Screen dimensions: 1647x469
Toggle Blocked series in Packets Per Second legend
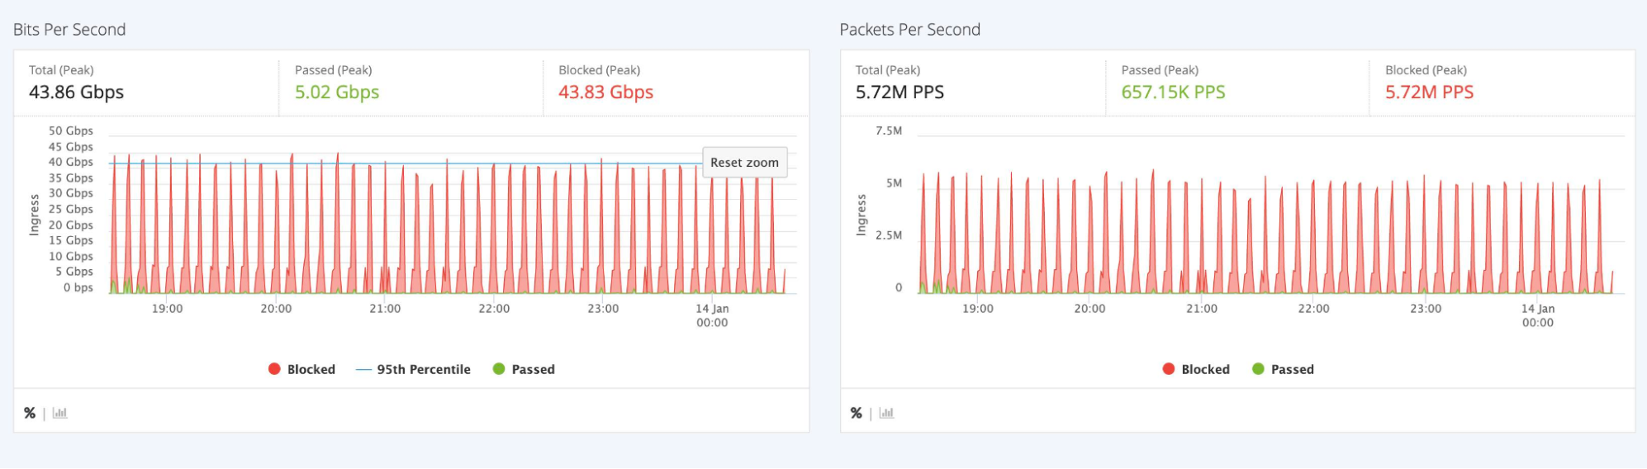(1196, 369)
